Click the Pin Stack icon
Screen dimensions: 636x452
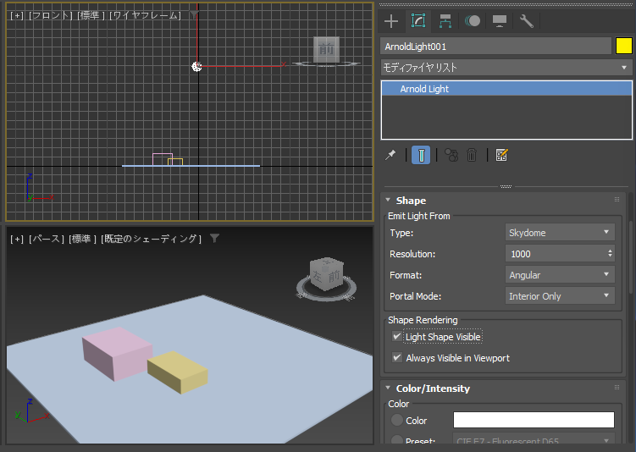coord(390,155)
